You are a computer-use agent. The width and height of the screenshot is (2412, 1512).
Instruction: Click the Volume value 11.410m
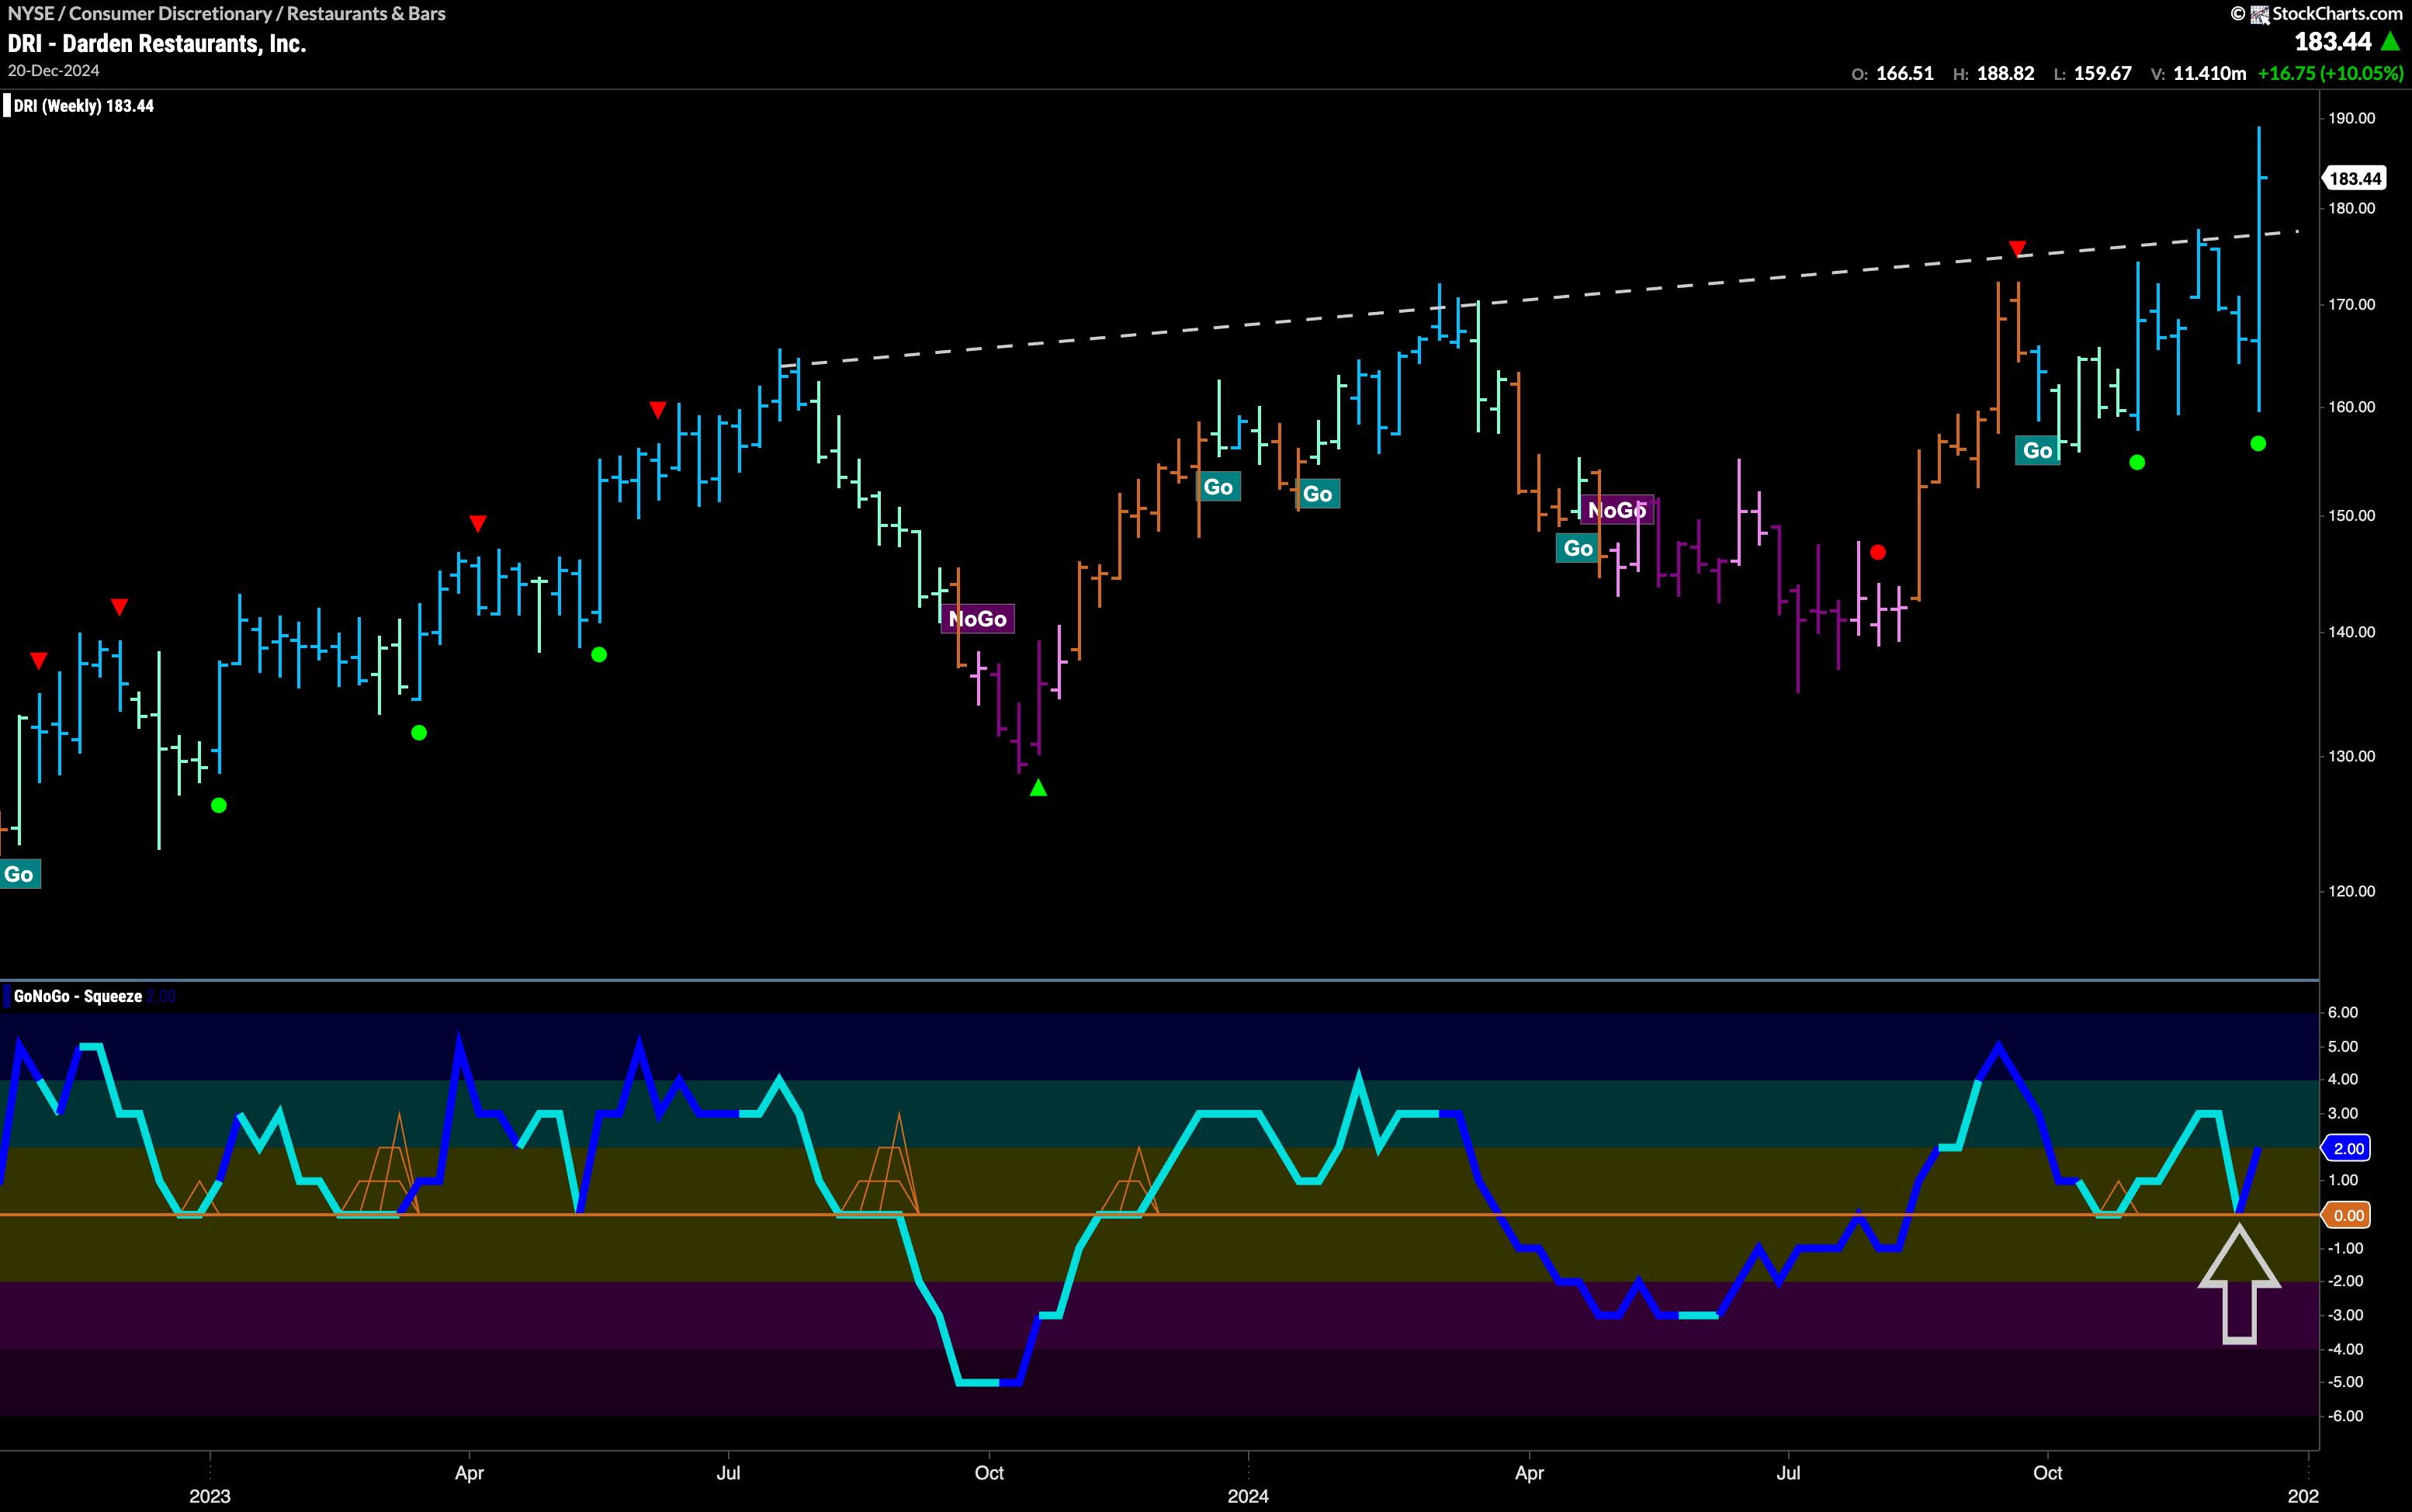pos(2209,74)
